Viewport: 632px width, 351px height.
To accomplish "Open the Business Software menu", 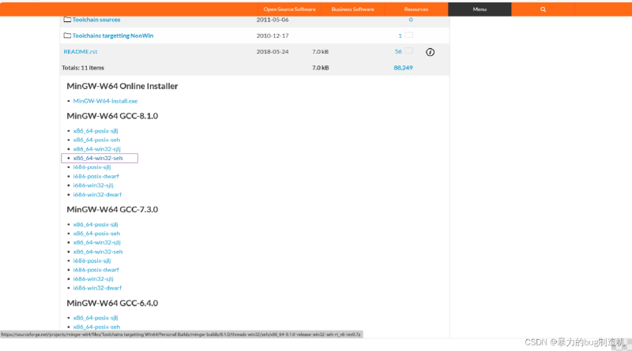I will click(x=352, y=9).
